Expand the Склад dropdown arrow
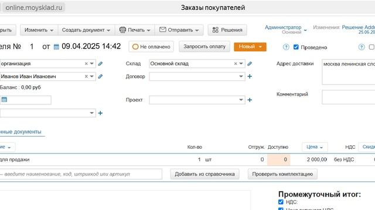375x210 pixels. pos(241,64)
